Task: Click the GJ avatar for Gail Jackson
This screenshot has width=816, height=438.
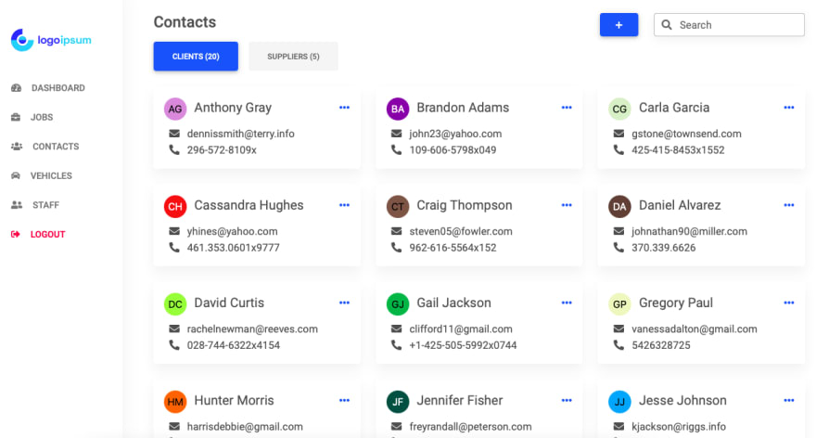Action: pos(398,304)
